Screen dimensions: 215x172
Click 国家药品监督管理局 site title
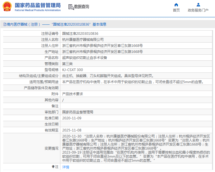38,5
